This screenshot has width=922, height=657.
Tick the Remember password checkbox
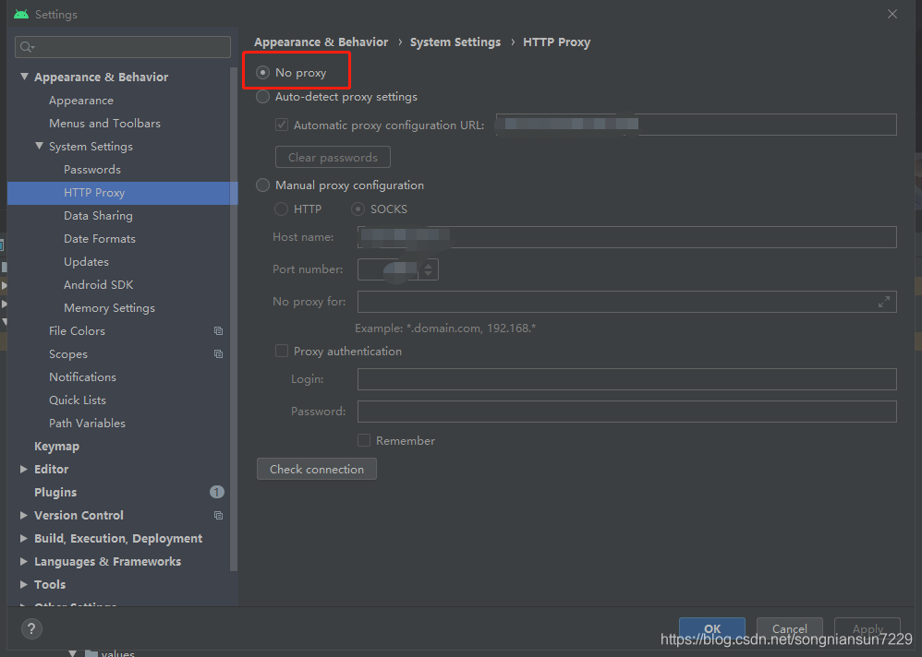364,440
